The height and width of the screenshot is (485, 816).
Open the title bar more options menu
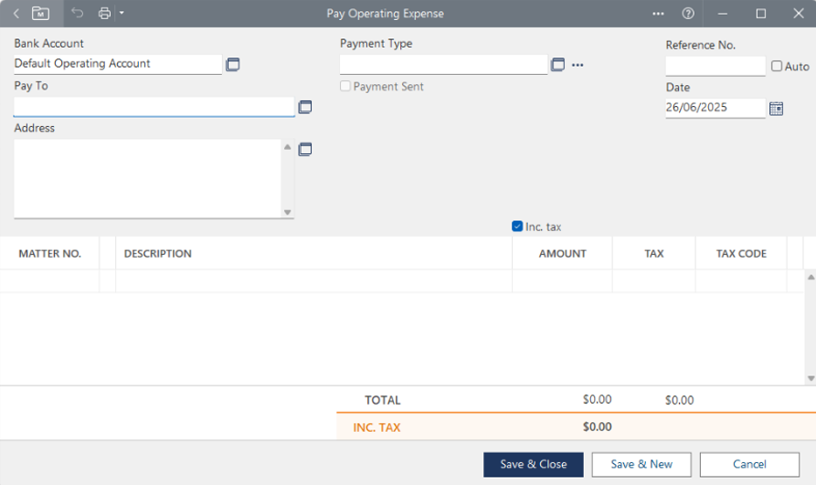(x=658, y=14)
